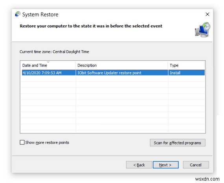
Task: Click the computer-with-clock restore graphic
Action: pos(203,30)
